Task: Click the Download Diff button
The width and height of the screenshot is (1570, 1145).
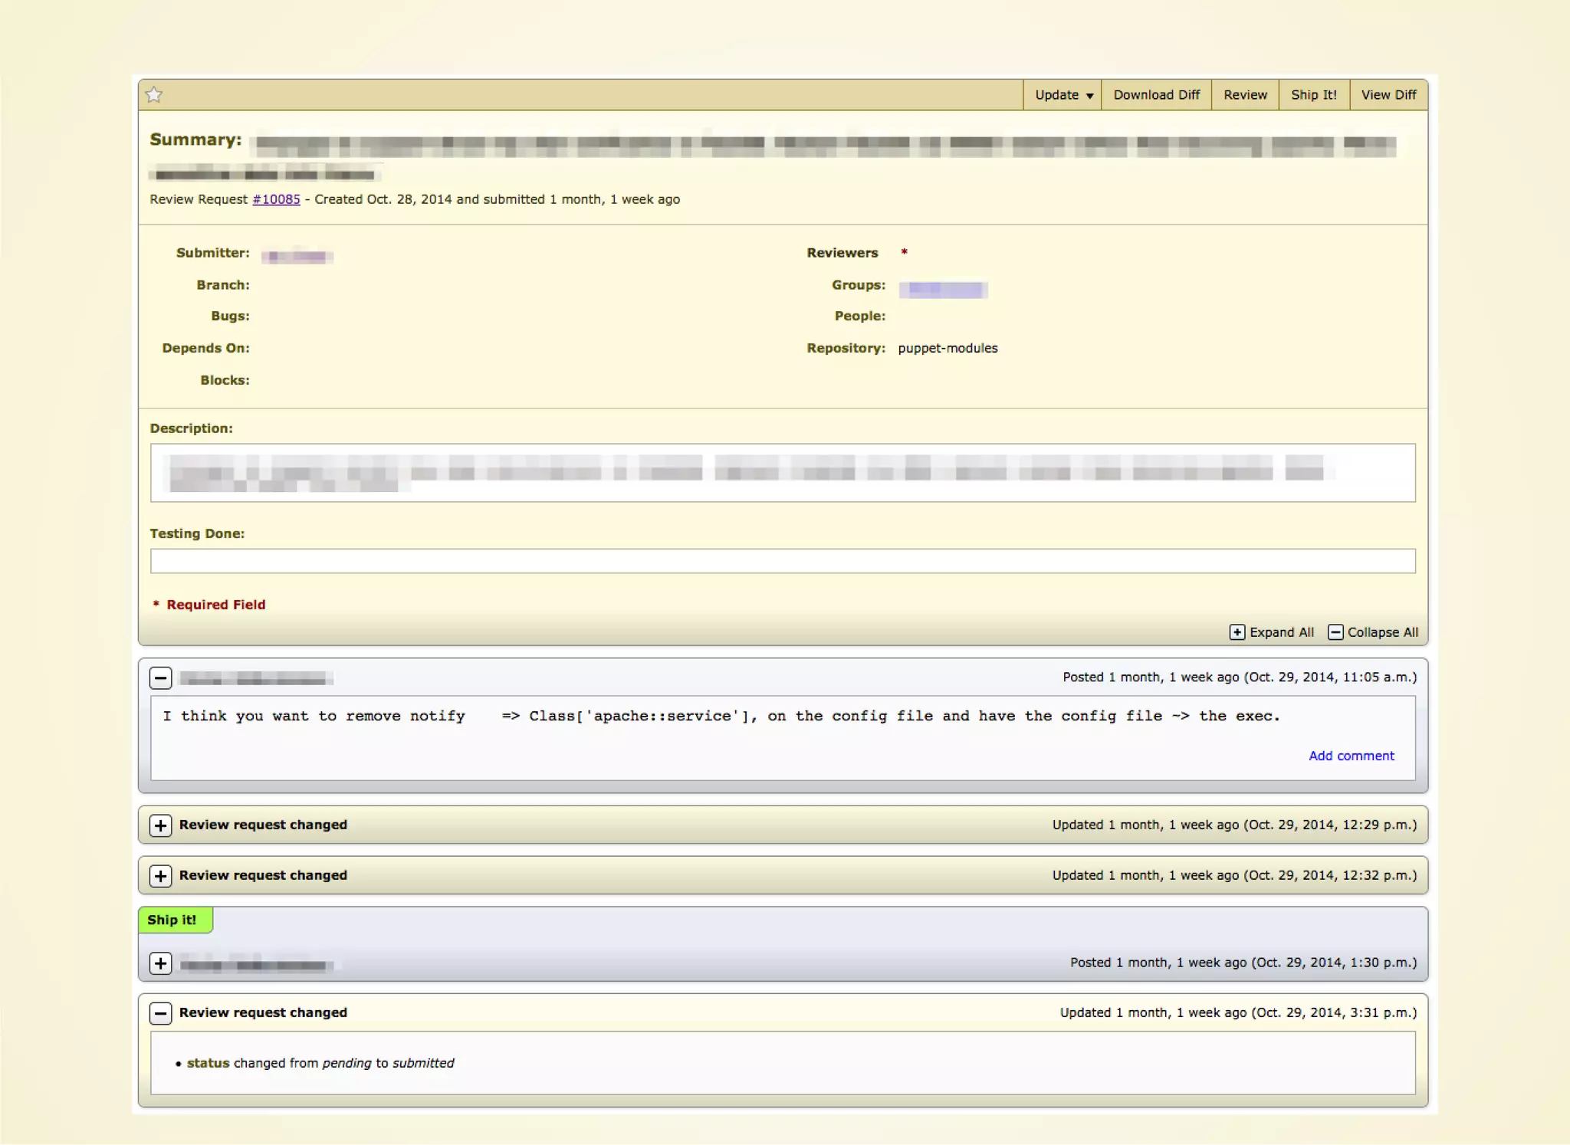Action: click(x=1156, y=94)
